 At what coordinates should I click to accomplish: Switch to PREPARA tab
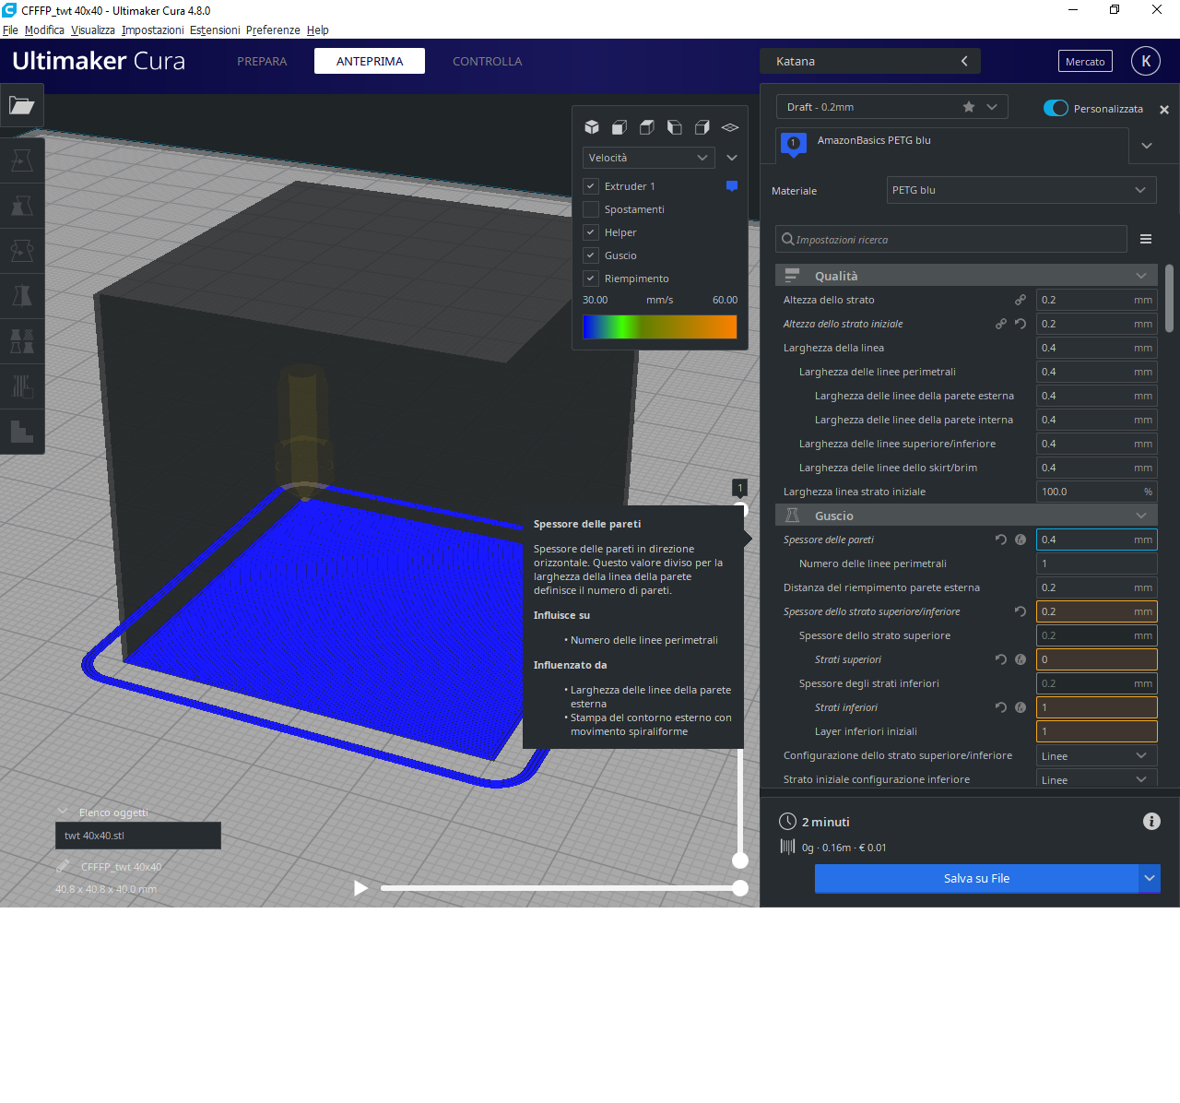click(x=262, y=61)
